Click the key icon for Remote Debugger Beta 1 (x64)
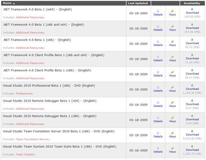 pyautogui.click(x=172, y=103)
